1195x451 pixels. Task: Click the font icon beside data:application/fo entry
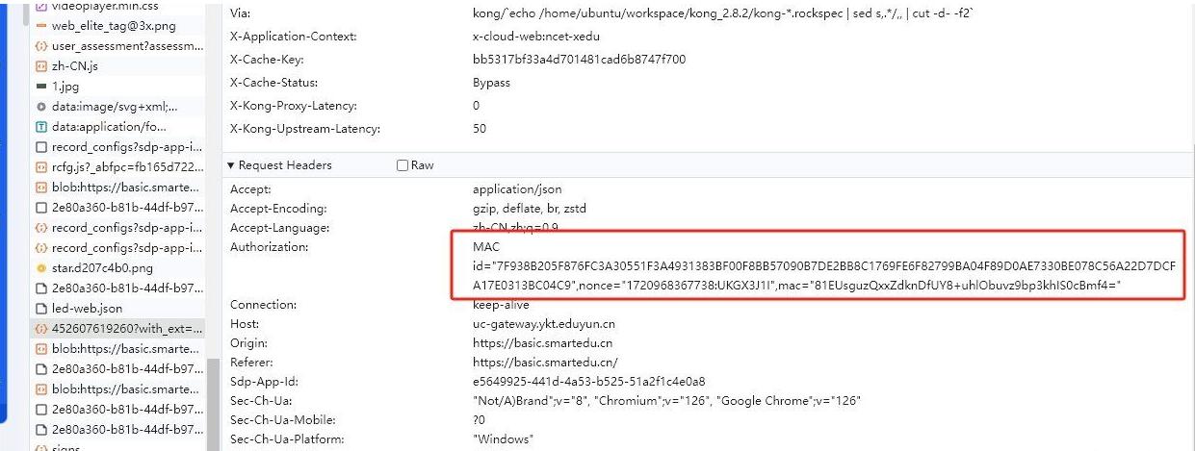pos(41,127)
